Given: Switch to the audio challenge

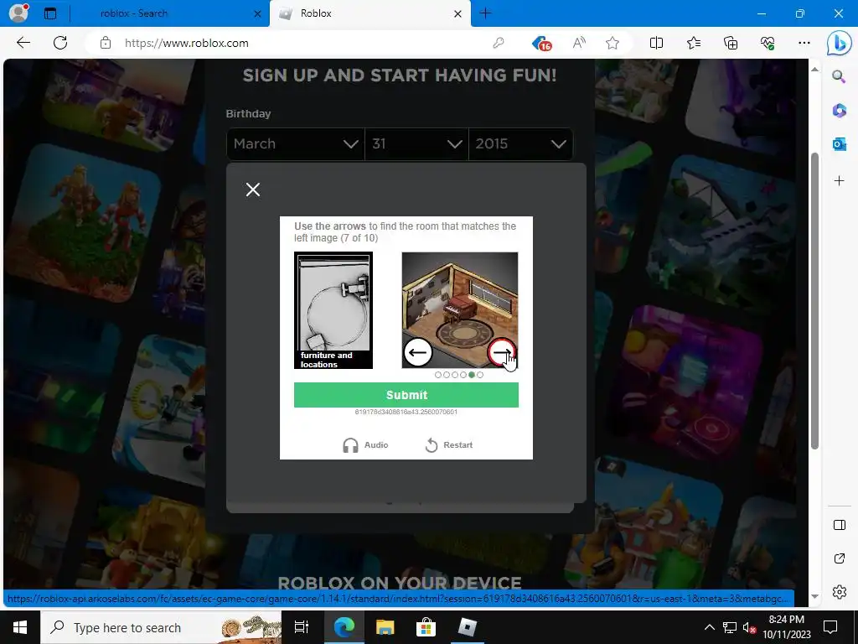Looking at the screenshot, I should click(365, 444).
